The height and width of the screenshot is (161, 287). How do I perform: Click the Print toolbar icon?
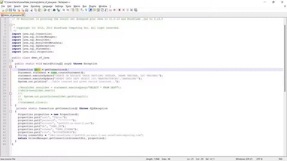click(26, 10)
